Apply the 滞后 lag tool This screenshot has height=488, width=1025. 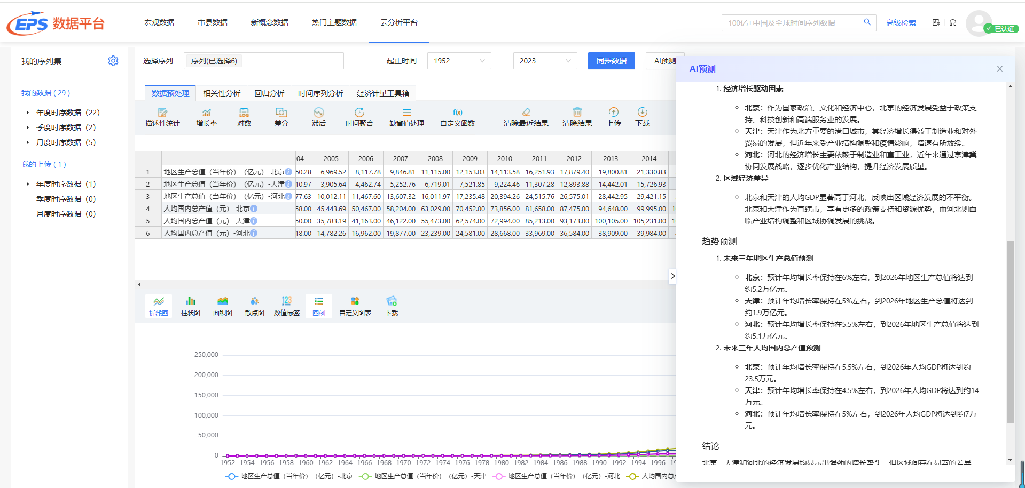[319, 117]
